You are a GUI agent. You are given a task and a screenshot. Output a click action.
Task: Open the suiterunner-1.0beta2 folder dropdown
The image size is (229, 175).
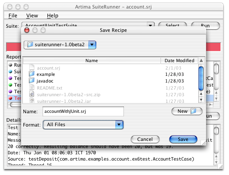[x=92, y=45]
